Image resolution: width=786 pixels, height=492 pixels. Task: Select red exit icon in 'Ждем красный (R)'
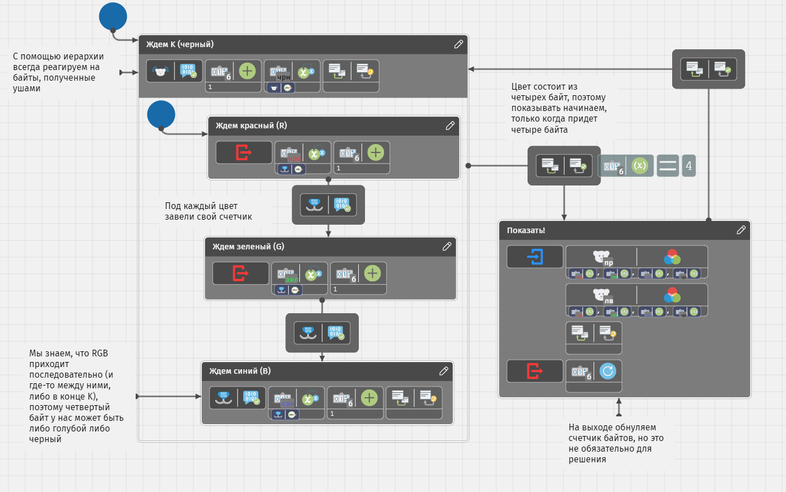[x=244, y=152]
